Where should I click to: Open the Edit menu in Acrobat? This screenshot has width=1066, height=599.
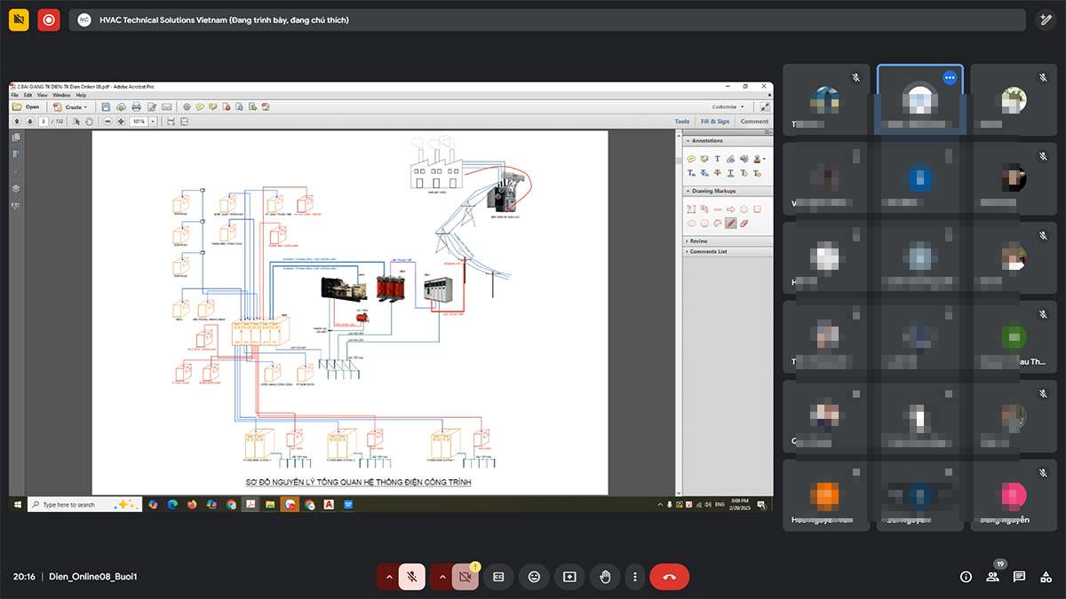point(28,95)
